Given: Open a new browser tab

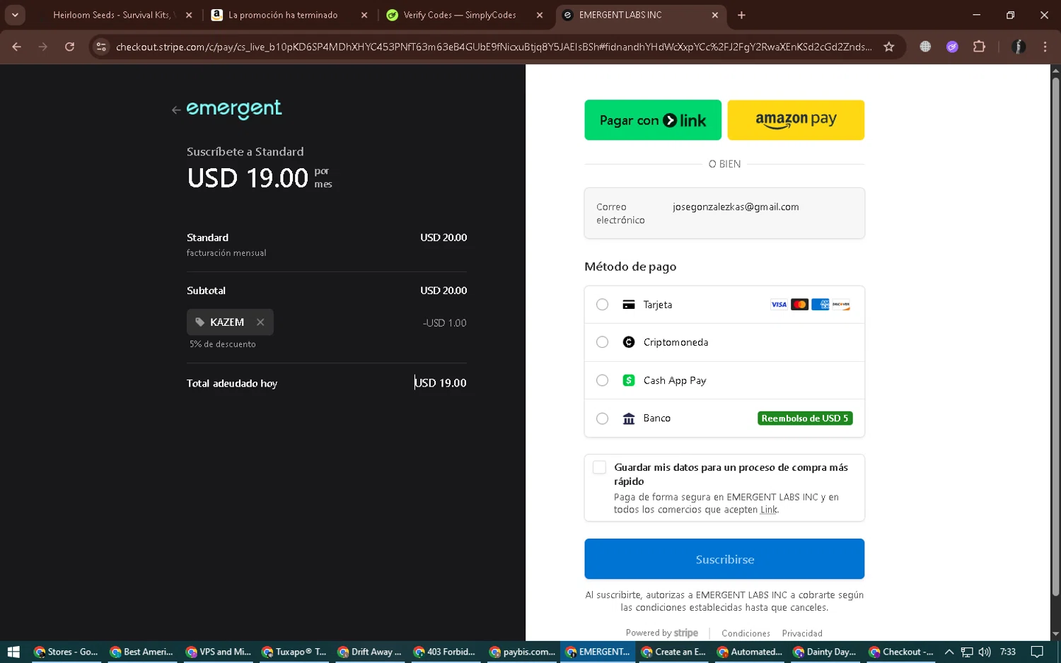Looking at the screenshot, I should click(741, 15).
